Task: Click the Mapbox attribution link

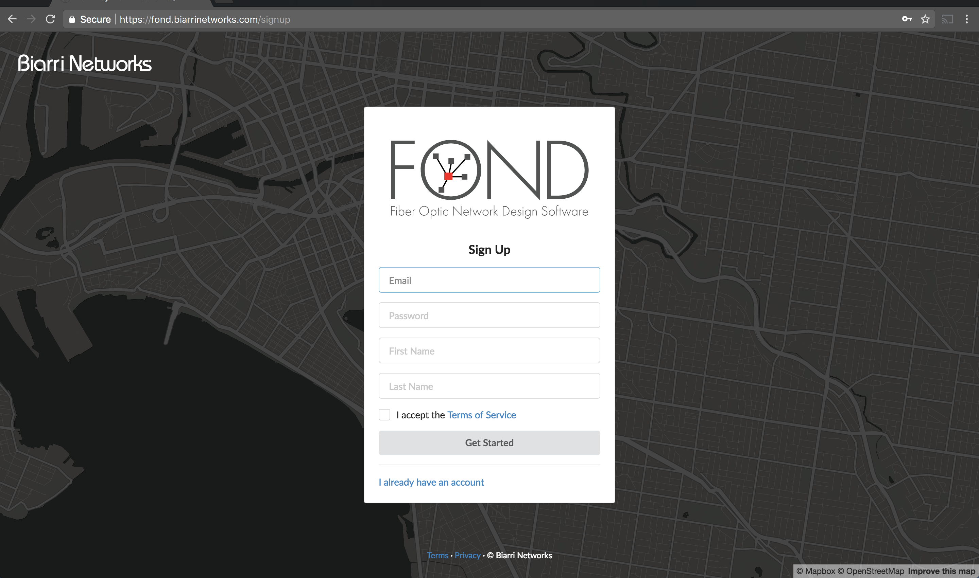Action: (x=815, y=572)
